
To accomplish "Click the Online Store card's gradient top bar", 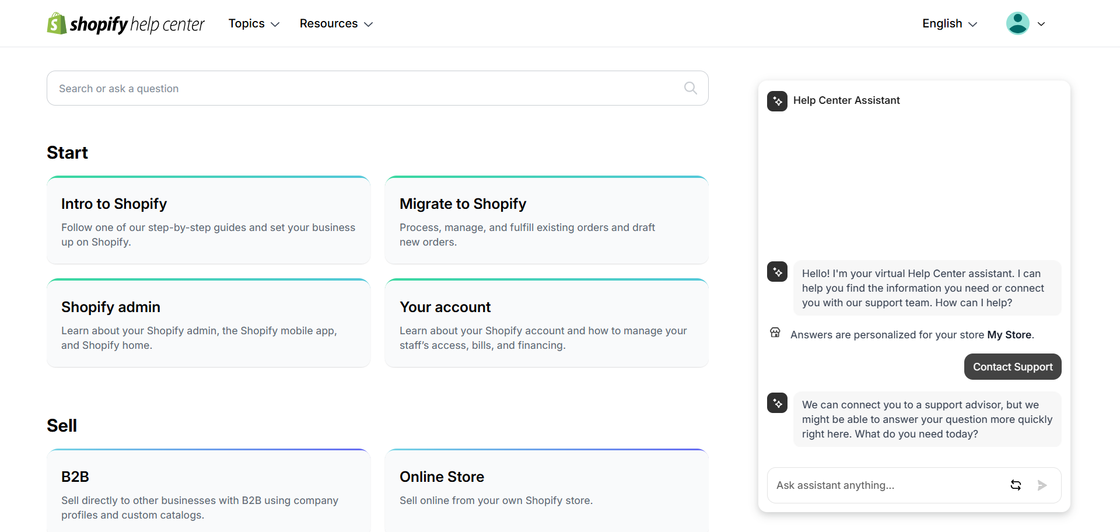I will (x=546, y=450).
